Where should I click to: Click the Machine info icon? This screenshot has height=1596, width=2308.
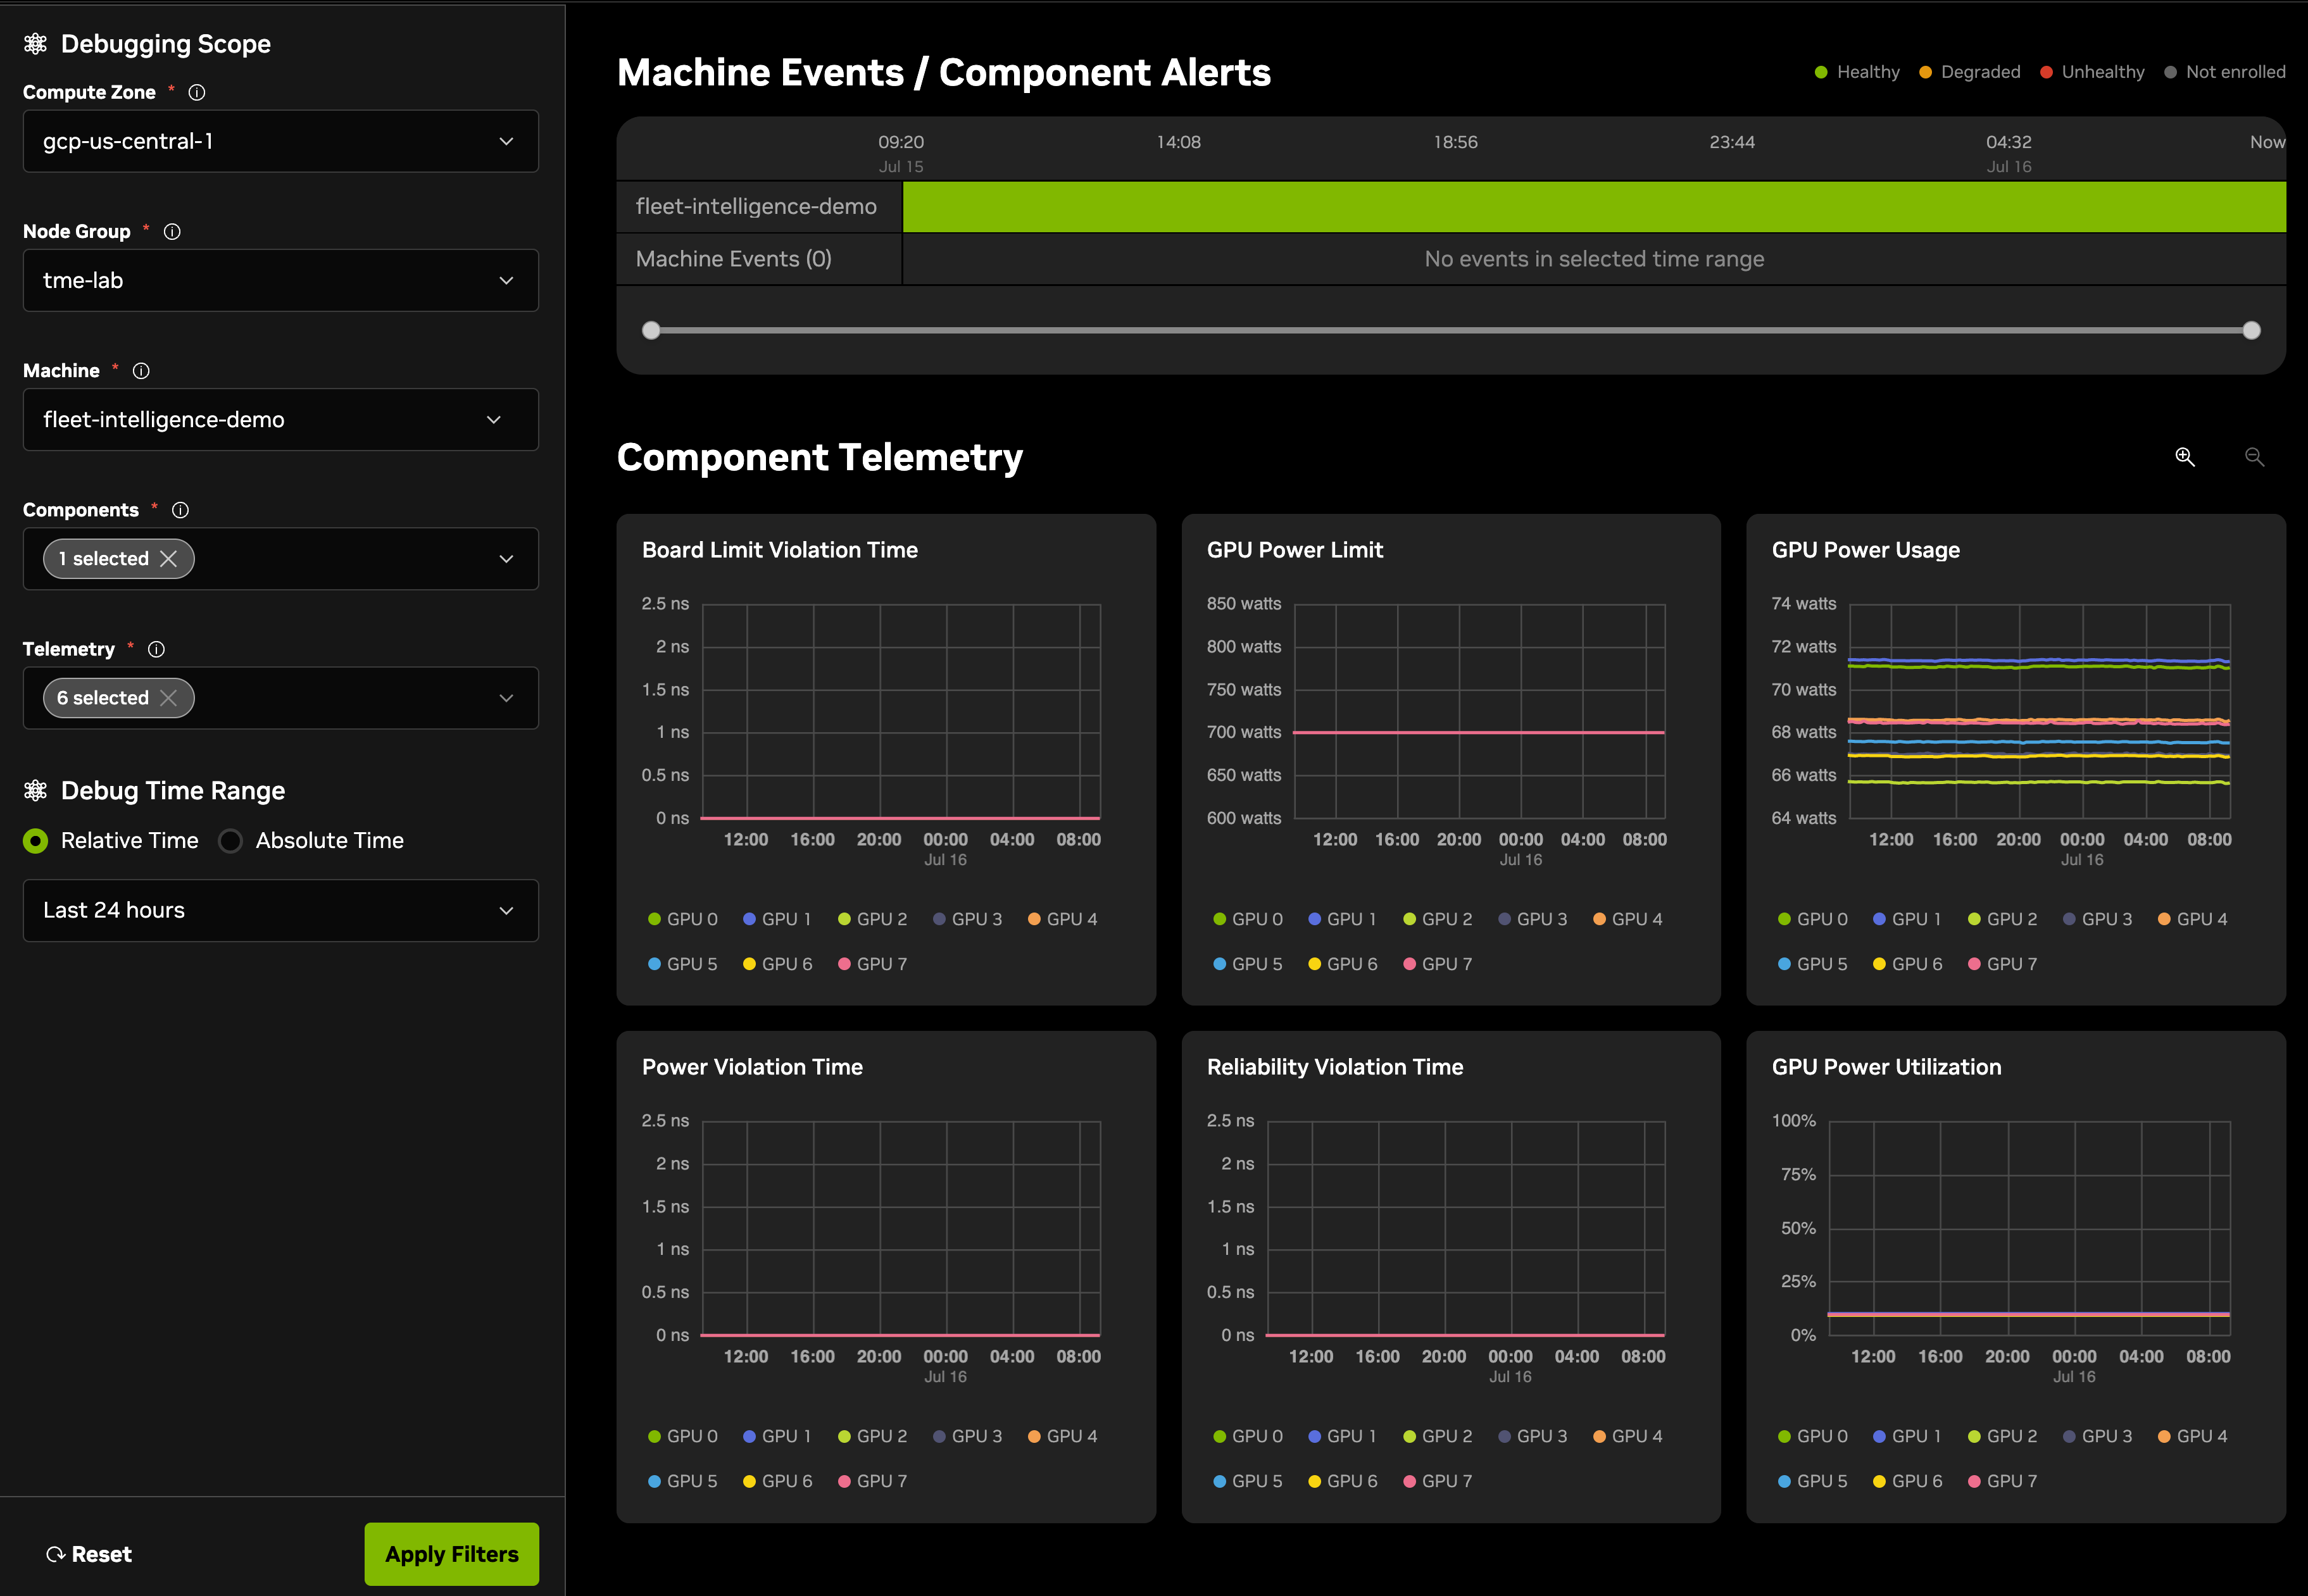coord(141,370)
